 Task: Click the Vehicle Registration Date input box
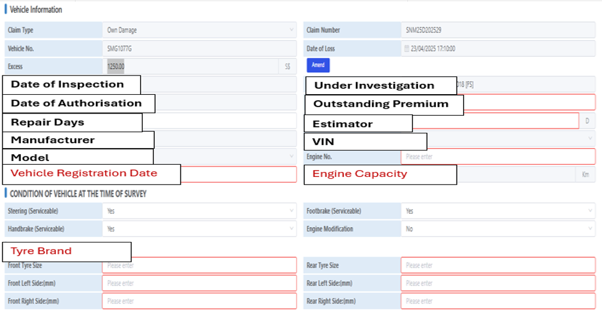coord(238,175)
